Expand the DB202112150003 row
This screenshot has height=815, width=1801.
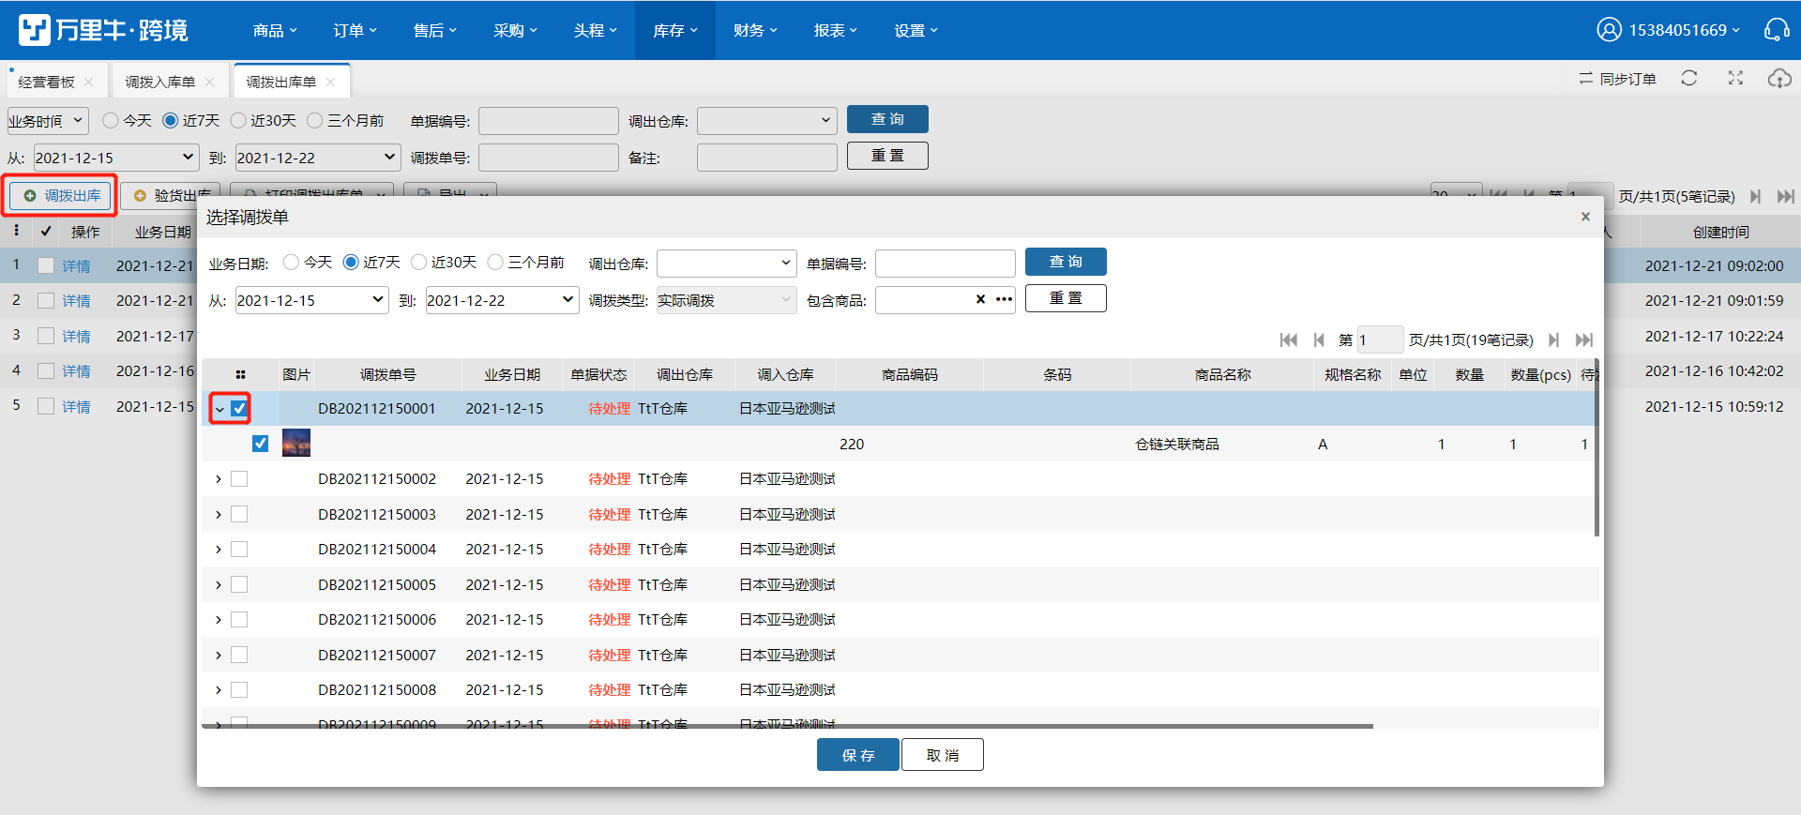point(219,514)
